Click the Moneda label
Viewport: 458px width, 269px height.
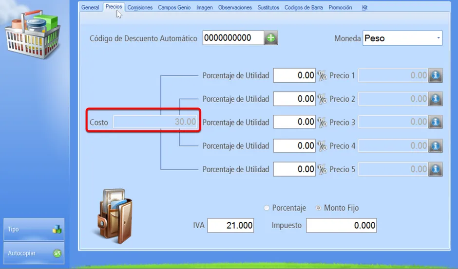coord(347,38)
